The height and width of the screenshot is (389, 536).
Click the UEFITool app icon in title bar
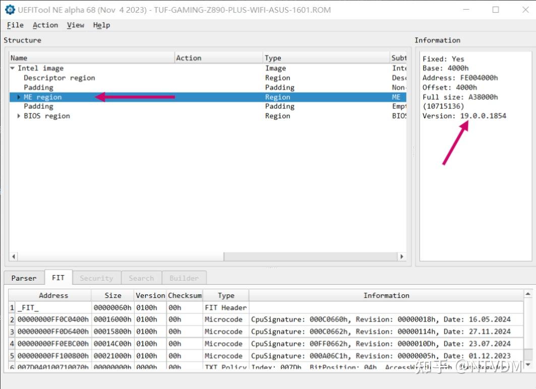pyautogui.click(x=10, y=10)
